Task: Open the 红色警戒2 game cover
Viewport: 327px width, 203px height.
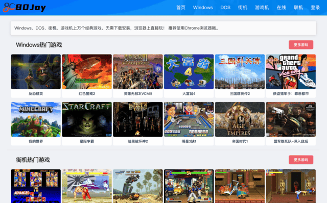Action: (87, 72)
